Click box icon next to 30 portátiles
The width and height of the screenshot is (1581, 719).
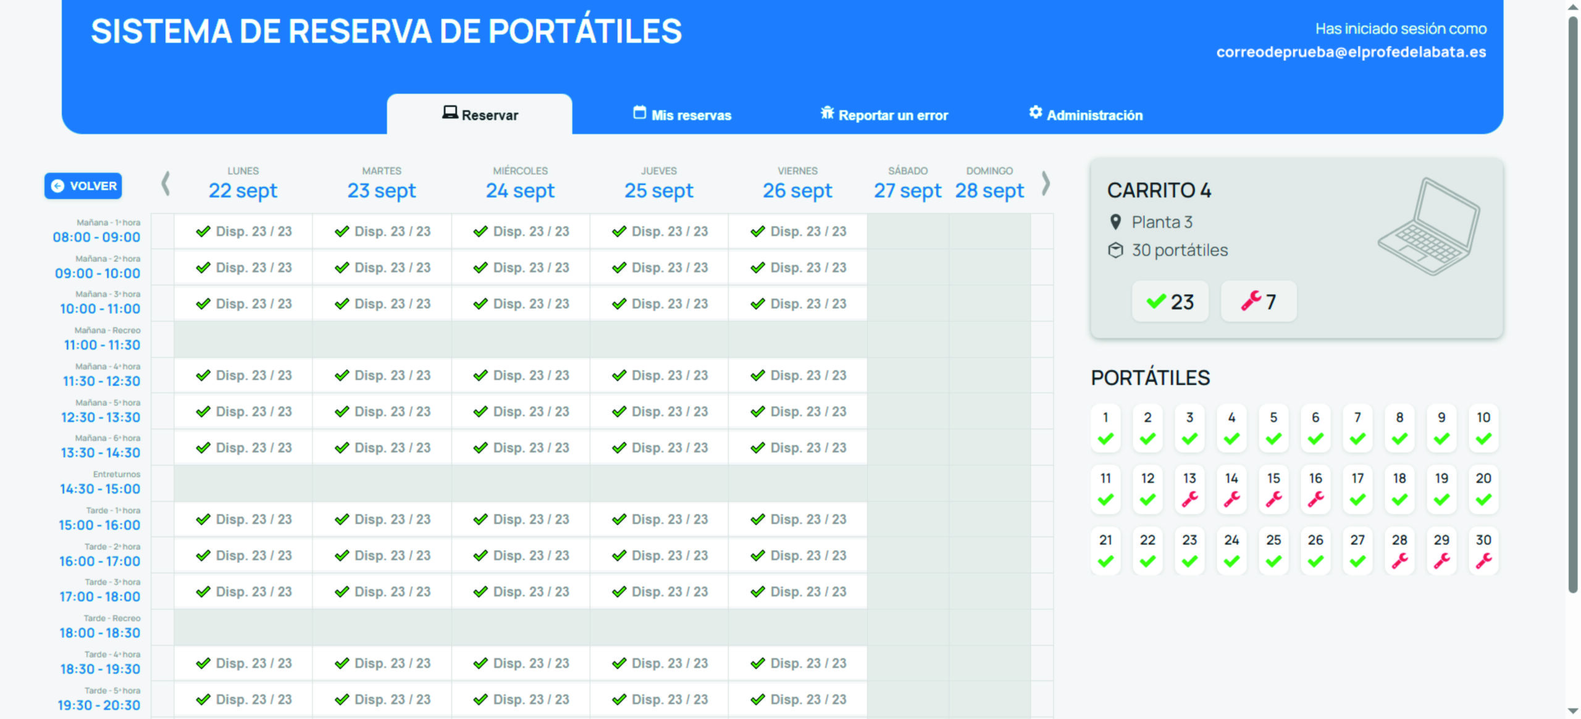(1115, 251)
